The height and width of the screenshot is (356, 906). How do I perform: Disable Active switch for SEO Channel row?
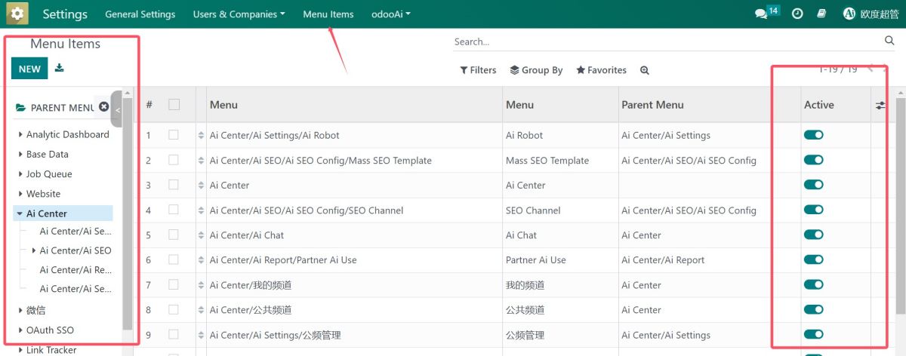pos(813,210)
